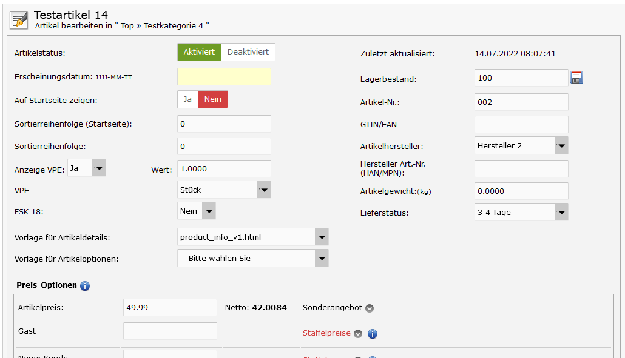Click the Sonderangebot label
The width and height of the screenshot is (625, 358).
click(332, 308)
